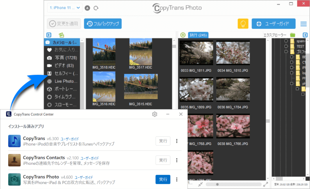
Task: Open the iPhone 11 device dropdown
Action: pyautogui.click(x=65, y=8)
